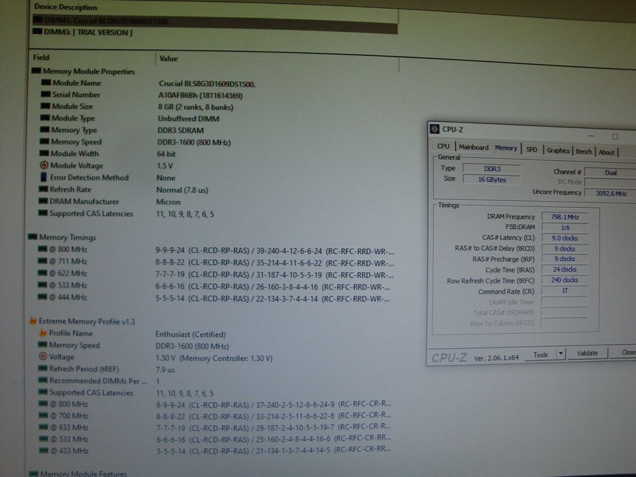
Task: Click the Module Name chip icon
Action: pos(46,82)
